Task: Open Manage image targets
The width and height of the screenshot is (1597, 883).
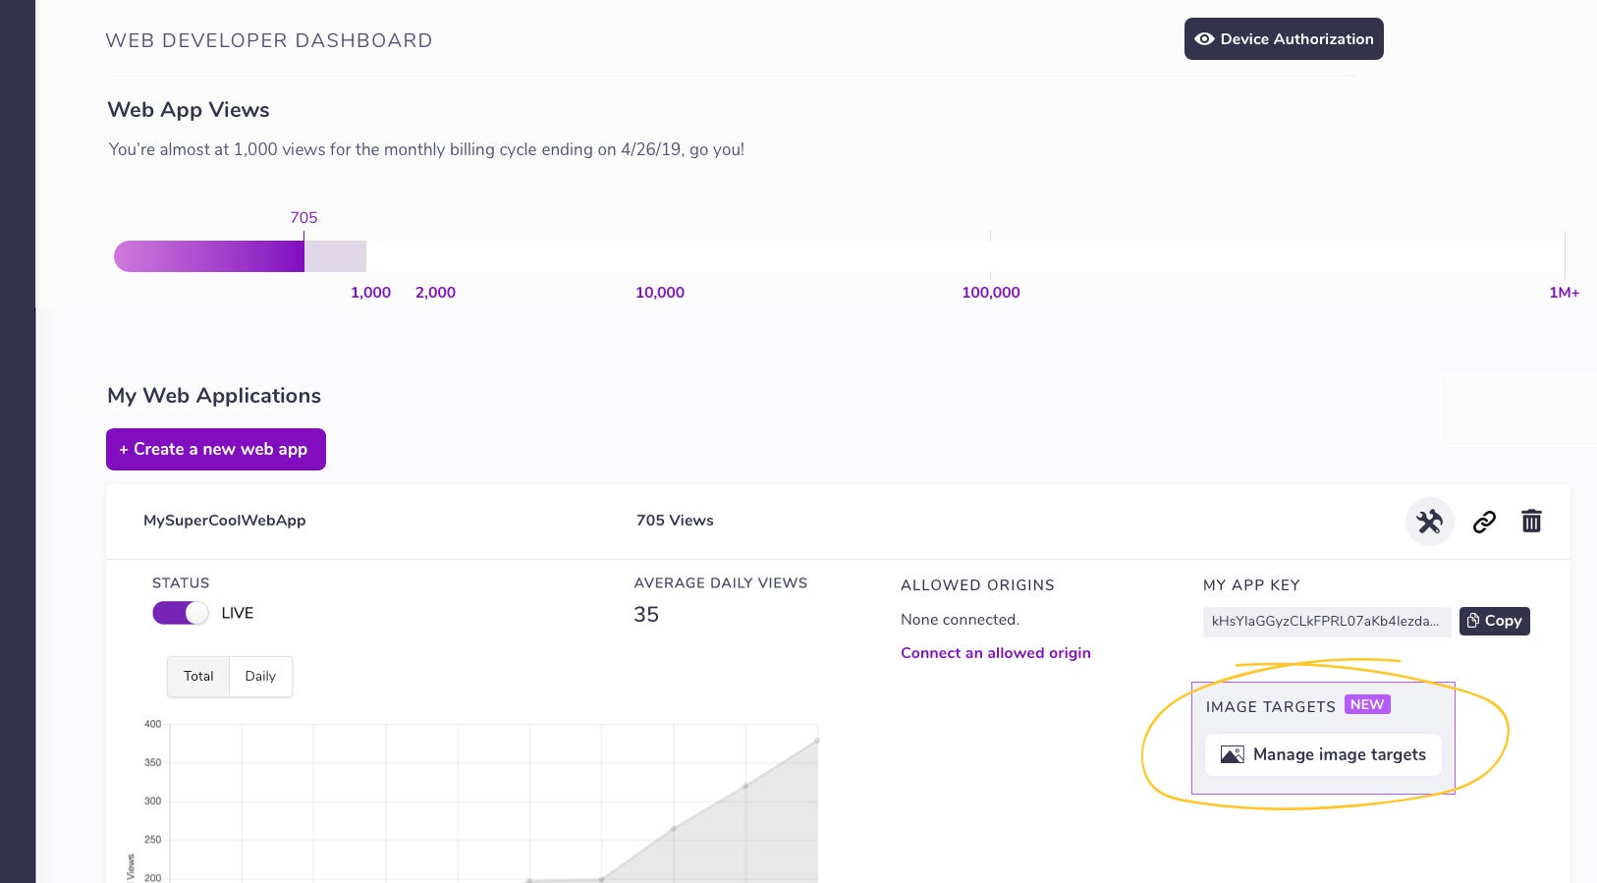Action: [1323, 754]
